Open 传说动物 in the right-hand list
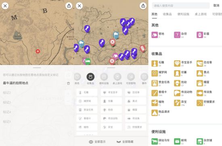Screen dimensions: 222x146 (183, 93)
